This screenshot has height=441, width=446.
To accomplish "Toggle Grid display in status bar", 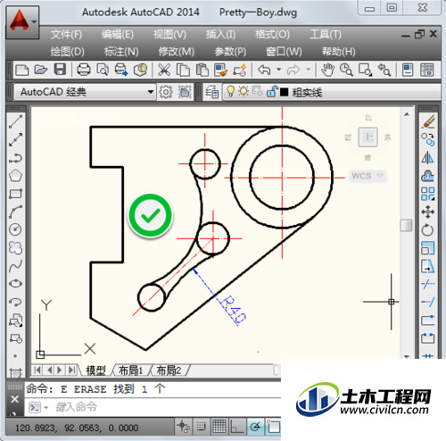I will tap(219, 427).
